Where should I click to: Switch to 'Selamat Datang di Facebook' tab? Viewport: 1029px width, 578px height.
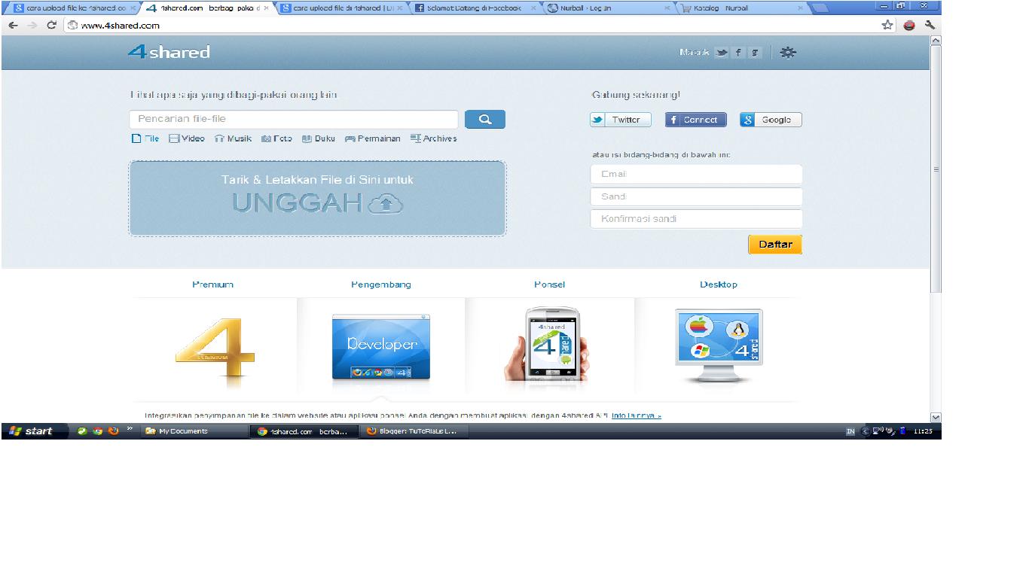[476, 8]
